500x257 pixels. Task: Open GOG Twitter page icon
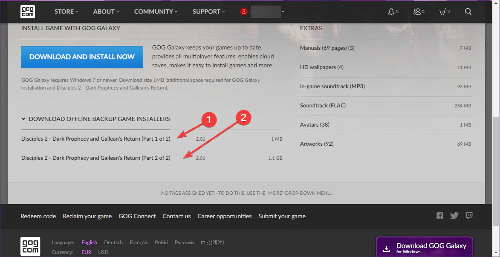(454, 216)
